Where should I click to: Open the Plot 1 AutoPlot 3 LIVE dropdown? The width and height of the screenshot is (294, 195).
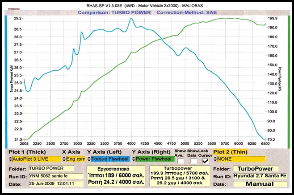(x=33, y=158)
